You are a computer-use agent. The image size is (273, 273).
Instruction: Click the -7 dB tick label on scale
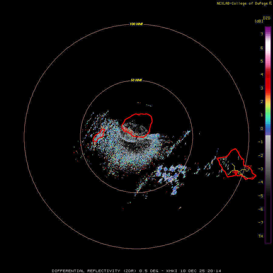[x=261, y=223]
